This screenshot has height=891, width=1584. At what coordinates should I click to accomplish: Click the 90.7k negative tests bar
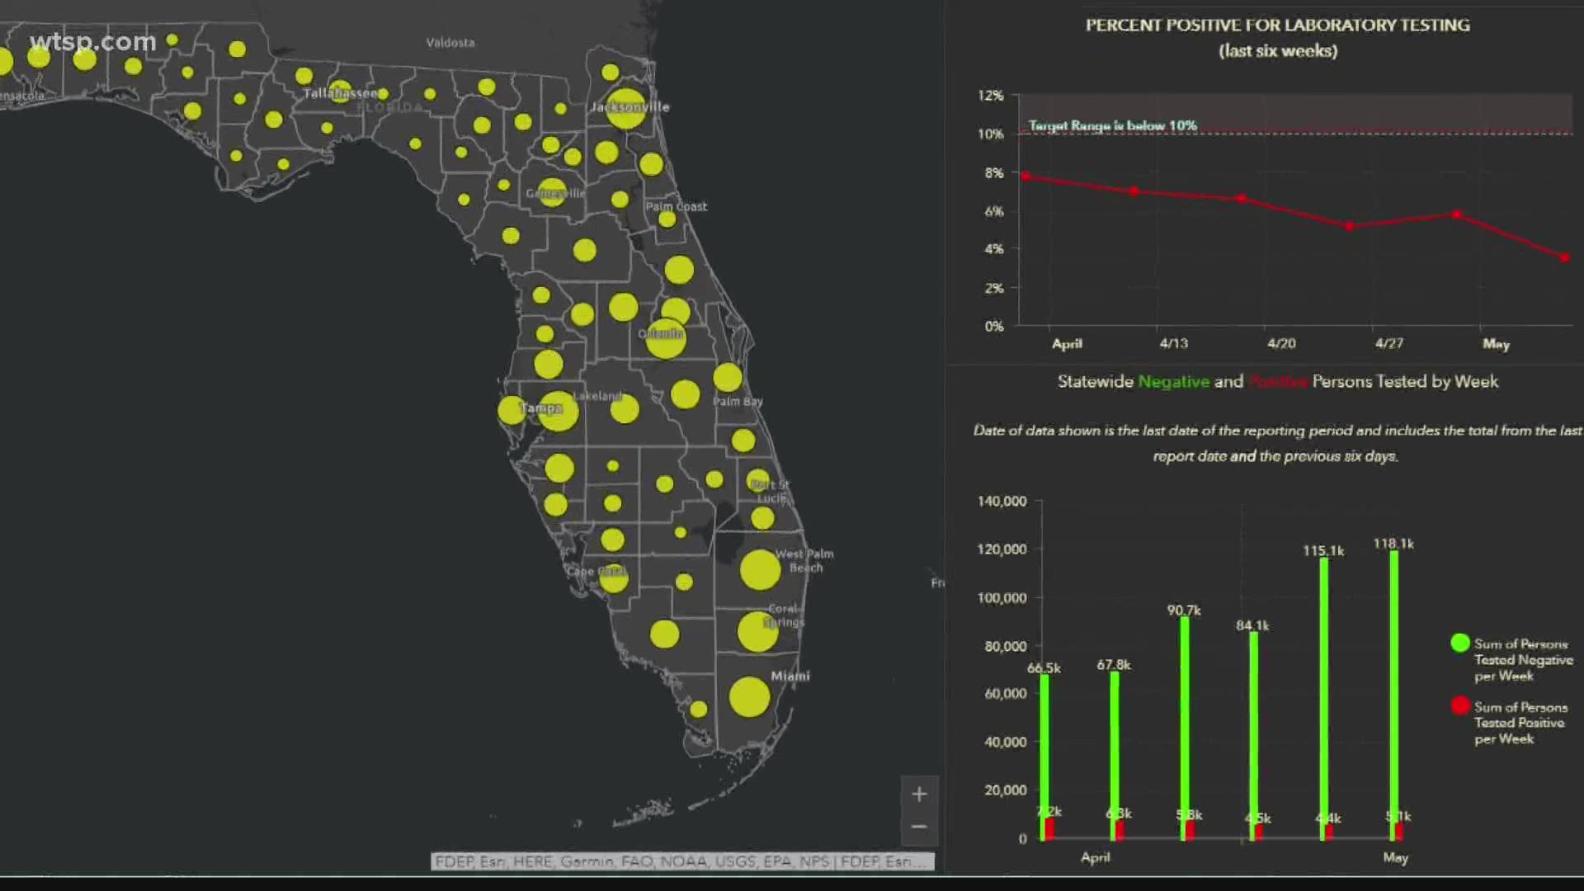1184,726
